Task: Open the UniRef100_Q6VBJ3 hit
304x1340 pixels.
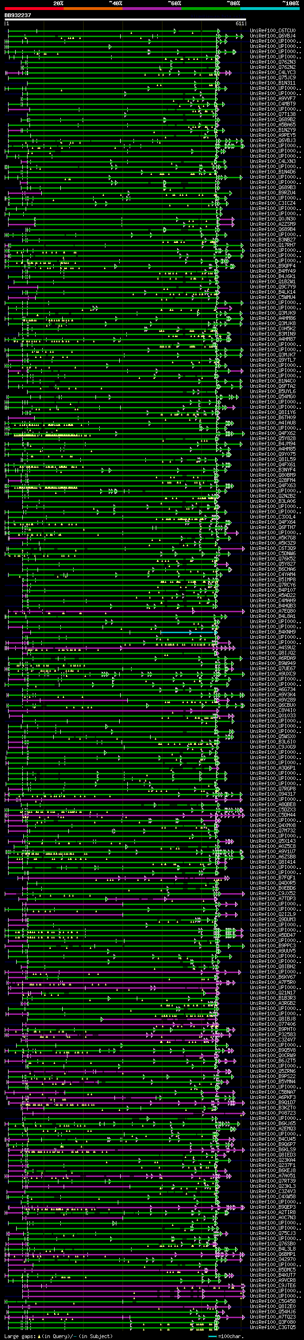Action: 273,140
